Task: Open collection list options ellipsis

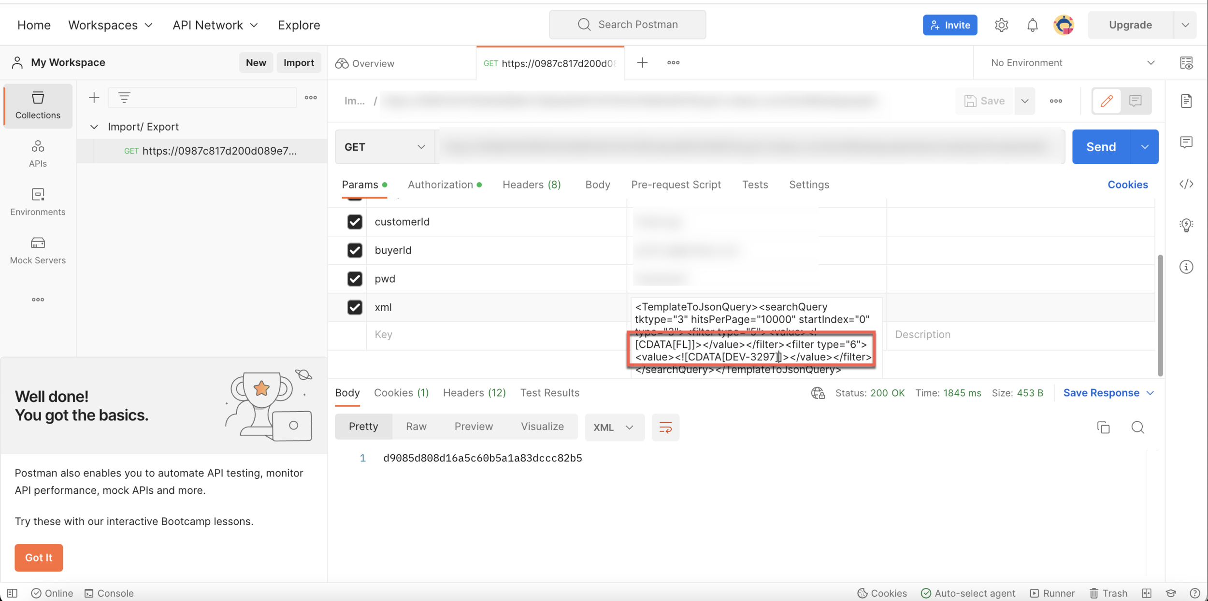Action: 311,98
